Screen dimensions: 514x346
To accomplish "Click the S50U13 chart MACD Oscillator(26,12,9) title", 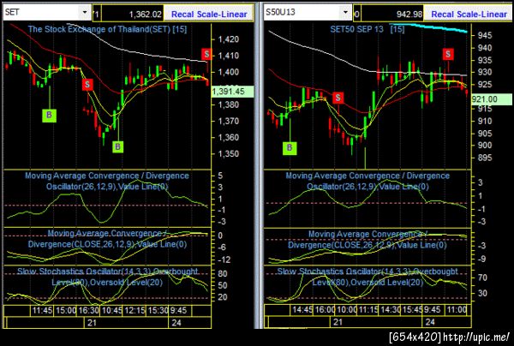I will tap(368, 181).
